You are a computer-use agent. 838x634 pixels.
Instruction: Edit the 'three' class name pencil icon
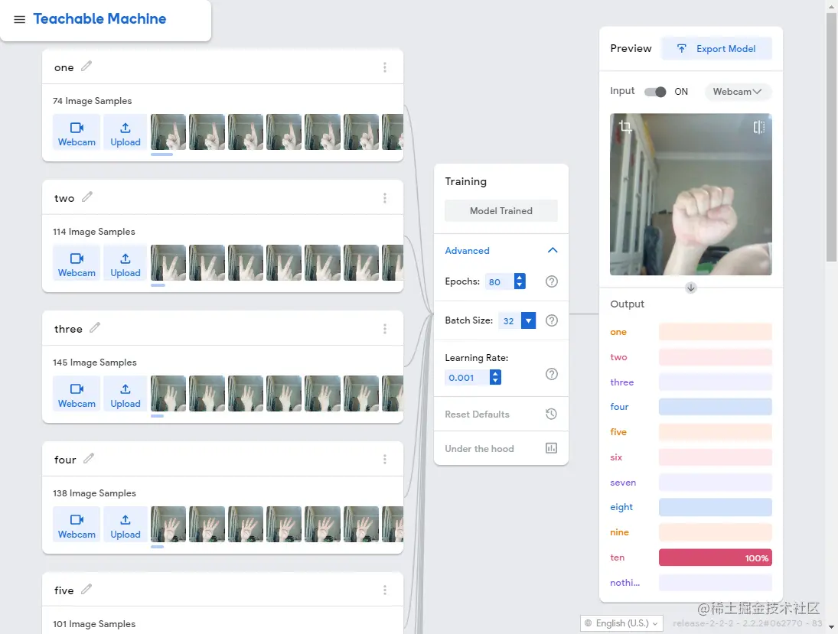pos(95,328)
